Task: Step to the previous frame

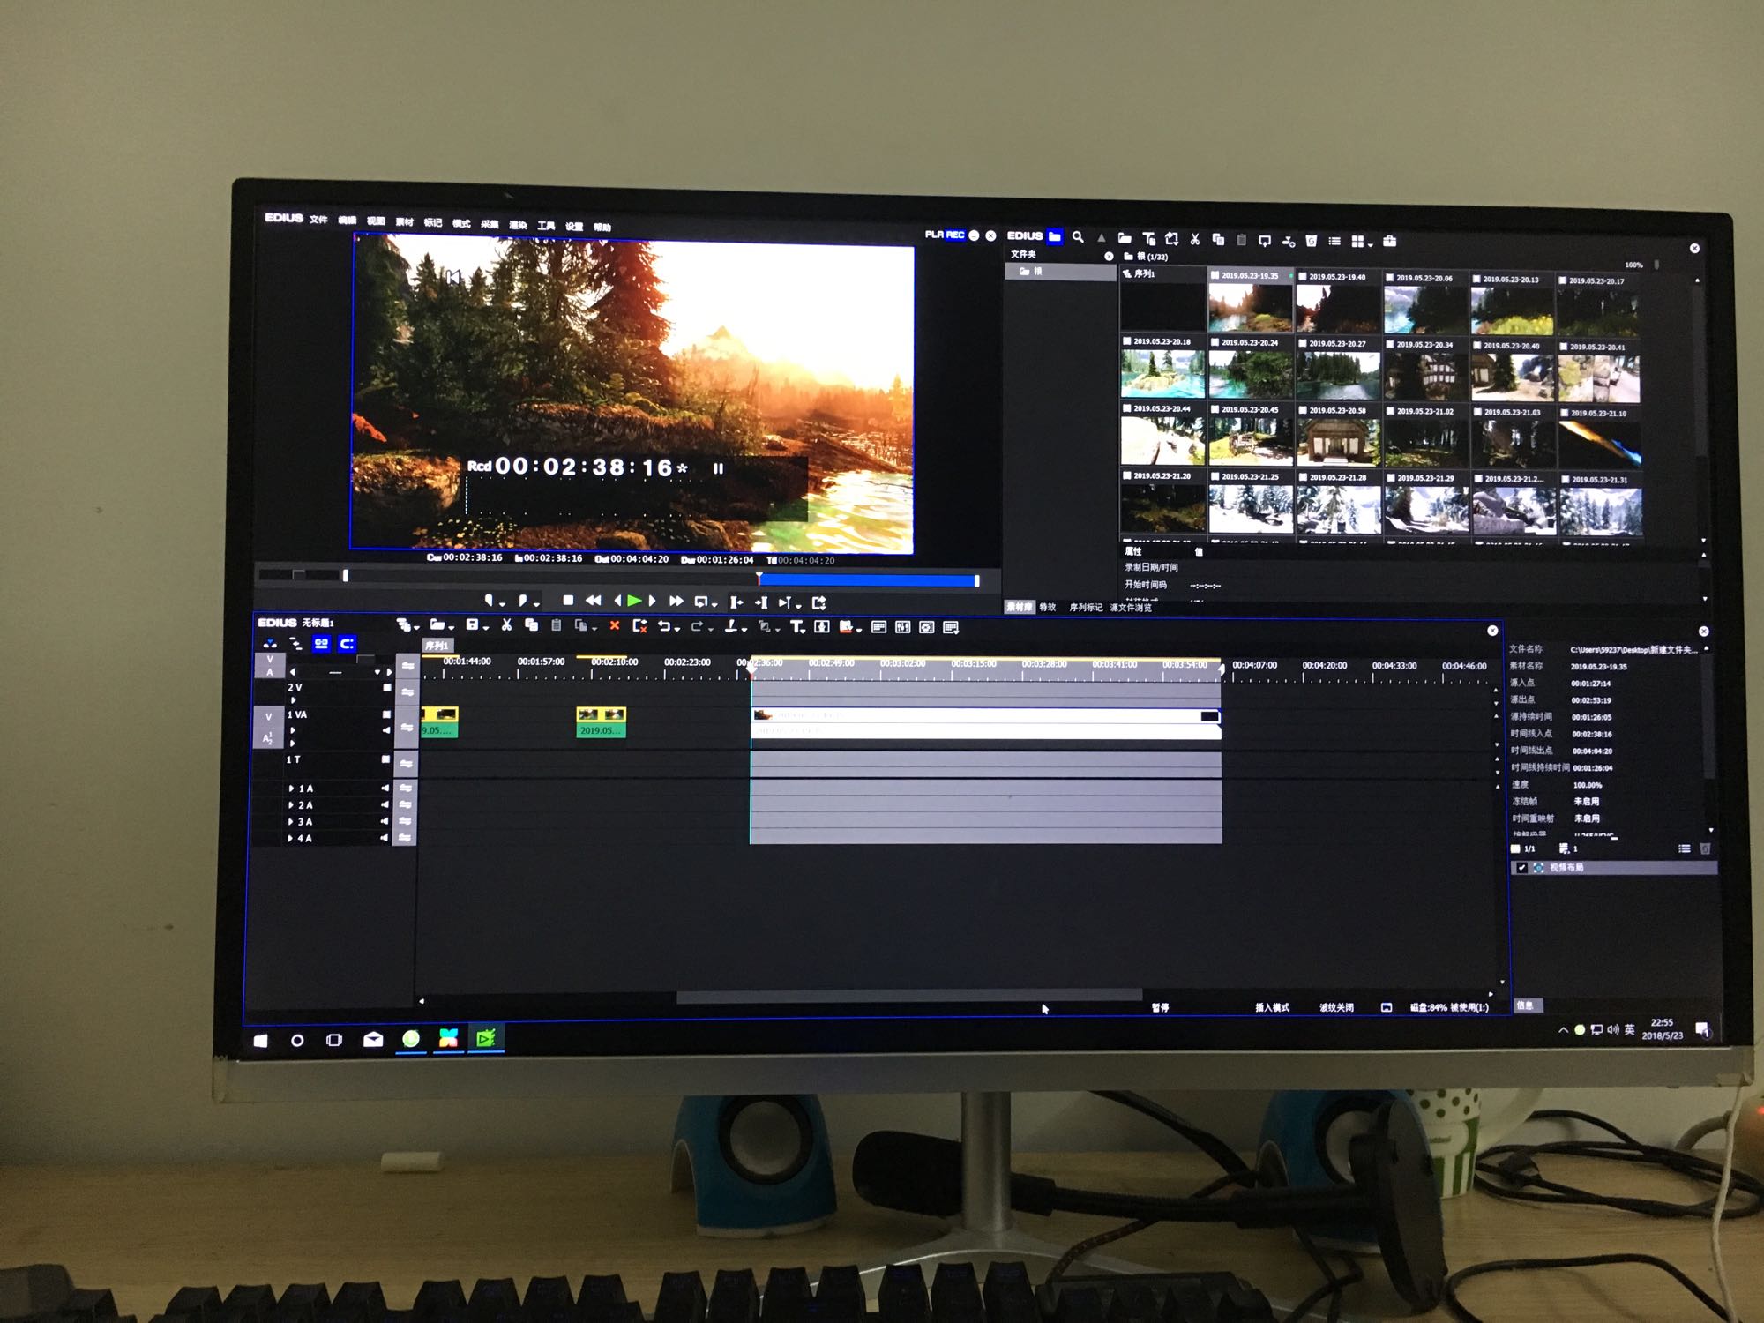Action: click(617, 601)
